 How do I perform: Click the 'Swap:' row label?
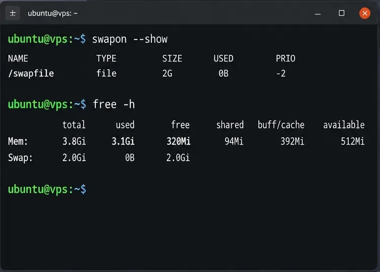coord(20,158)
